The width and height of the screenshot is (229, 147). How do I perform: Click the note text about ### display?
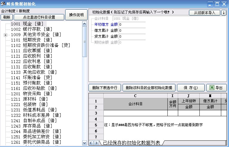point(153,125)
